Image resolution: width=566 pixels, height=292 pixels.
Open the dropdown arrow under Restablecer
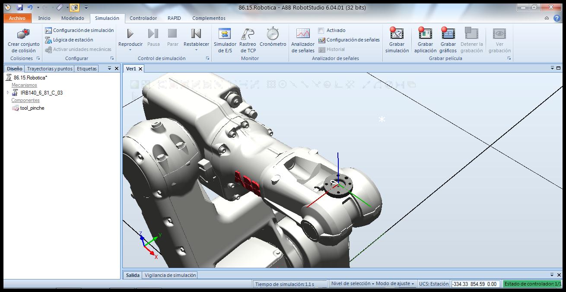(x=196, y=50)
